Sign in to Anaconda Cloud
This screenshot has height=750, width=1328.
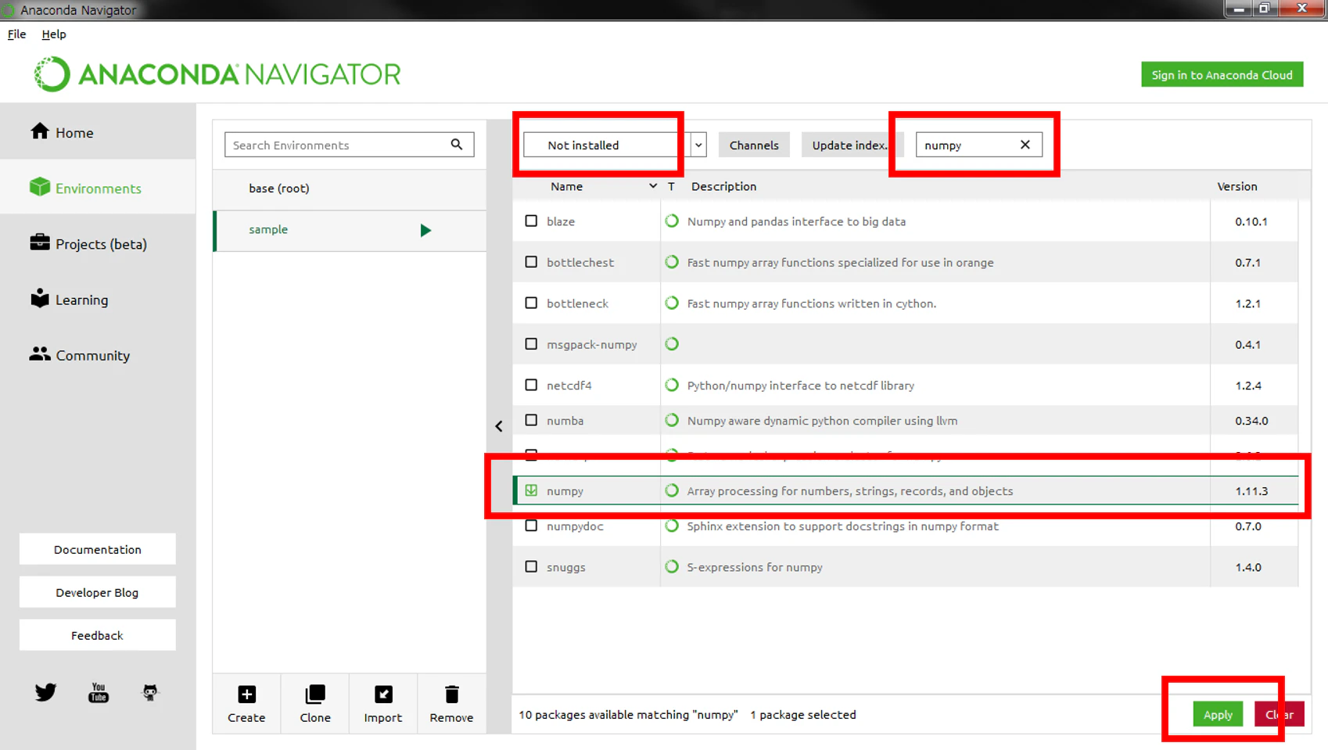point(1222,74)
